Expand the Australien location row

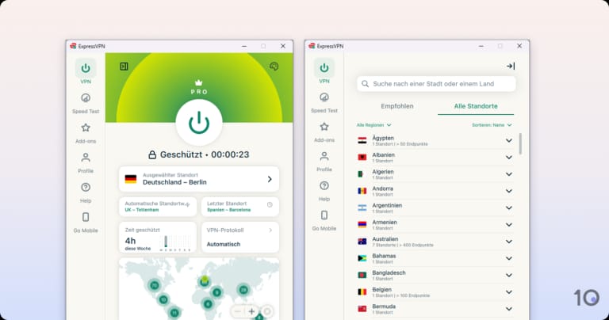[508, 242]
